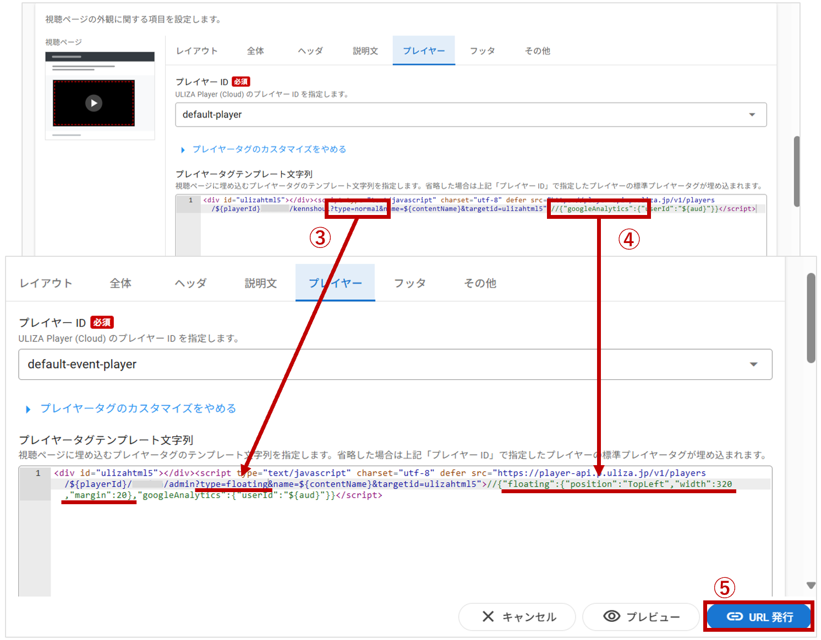The image size is (821, 640).
Task: Open the upper ヘッダ tab
Action: [310, 51]
